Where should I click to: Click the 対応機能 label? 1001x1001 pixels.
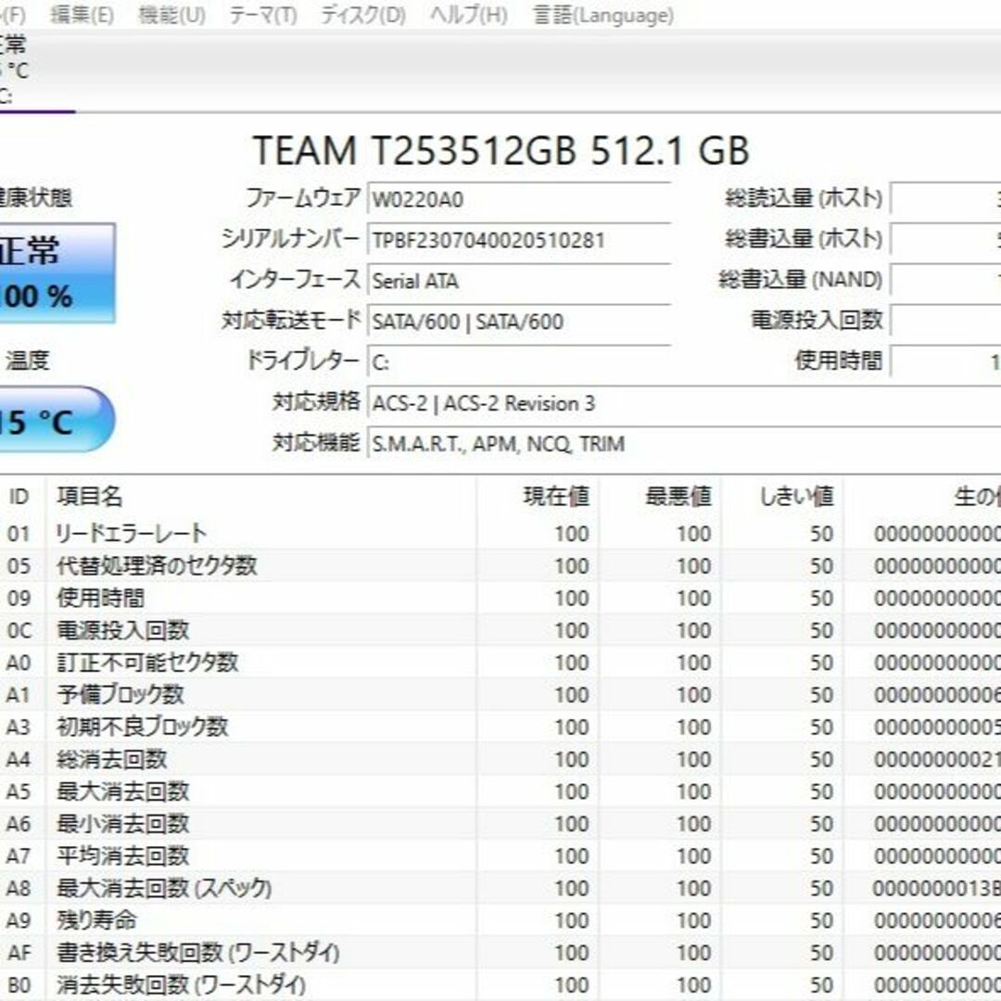316,442
